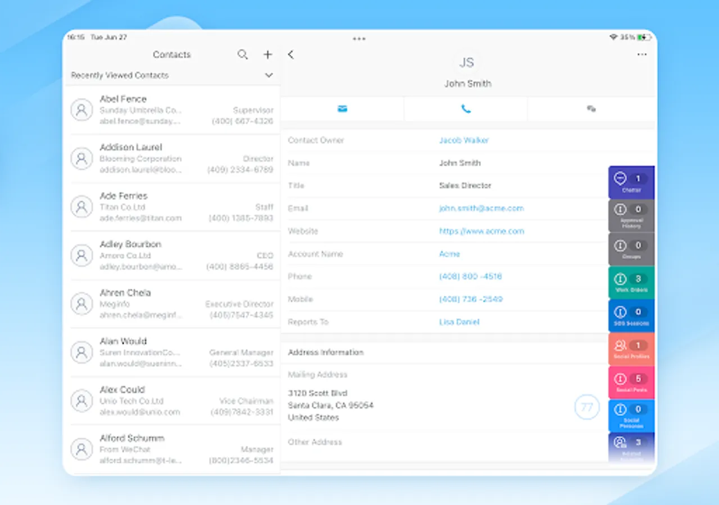Tap Ade Ferries' avatar icon
The height and width of the screenshot is (505, 719).
pos(81,207)
